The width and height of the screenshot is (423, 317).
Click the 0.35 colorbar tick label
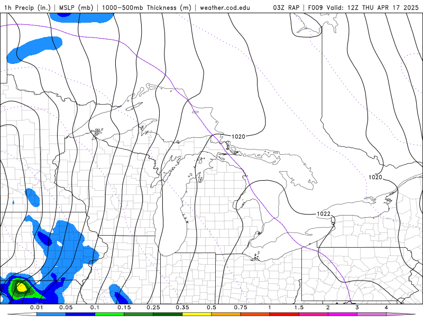coord(182,307)
